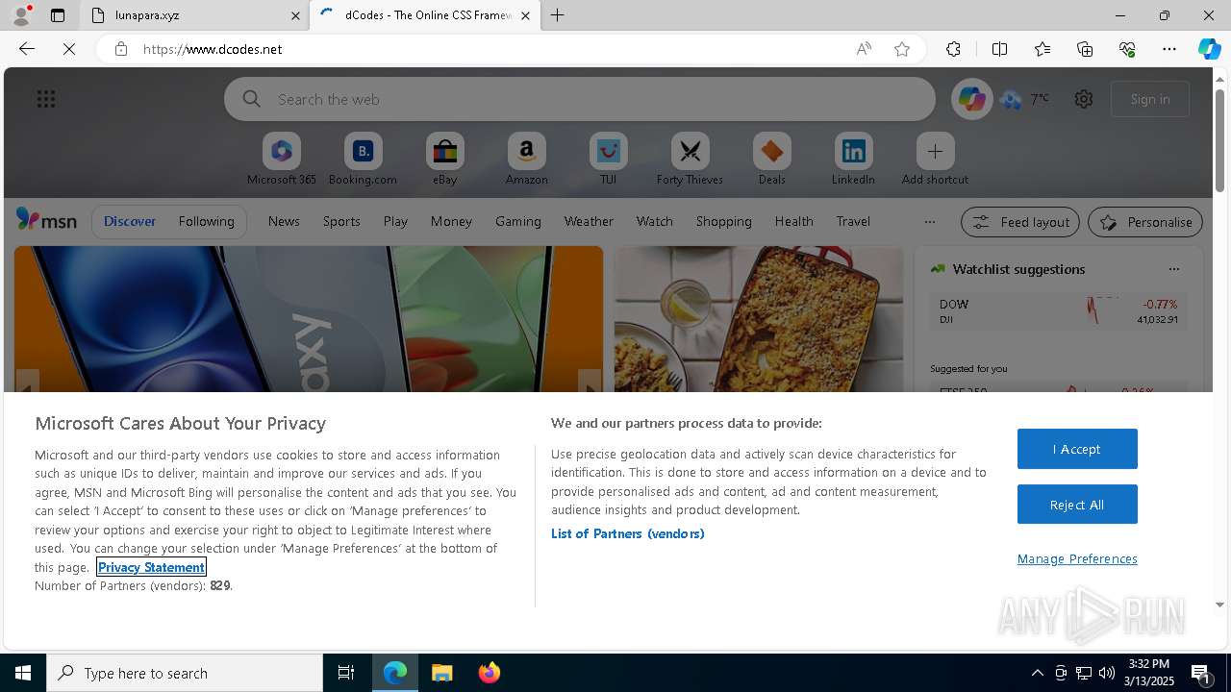Focus the Search the web box

(x=580, y=99)
